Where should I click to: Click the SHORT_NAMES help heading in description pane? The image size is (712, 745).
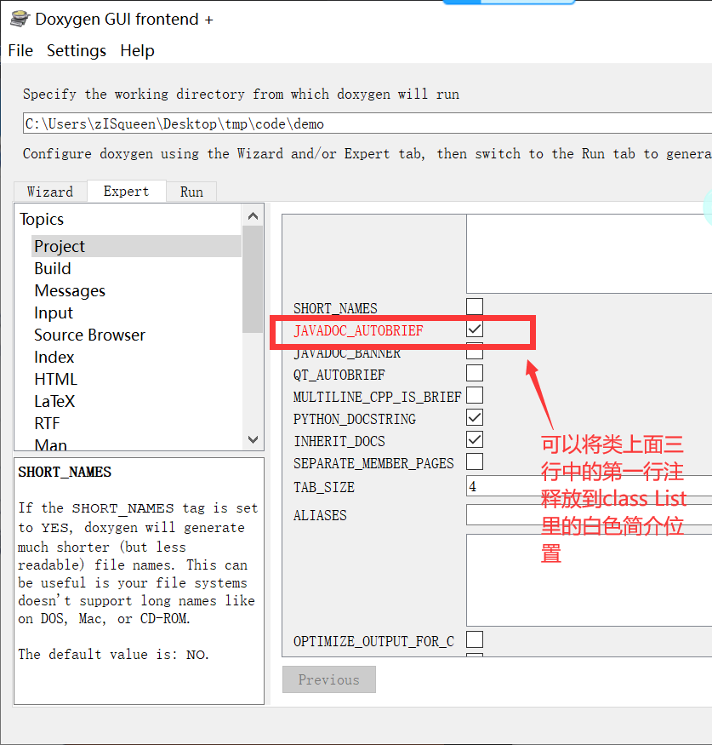click(65, 472)
